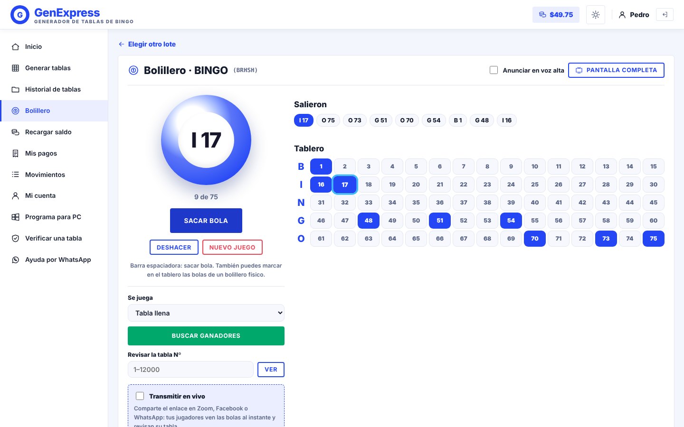Open Mis pagos in the sidebar
Screen dimensions: 684x427
pyautogui.click(x=54, y=153)
